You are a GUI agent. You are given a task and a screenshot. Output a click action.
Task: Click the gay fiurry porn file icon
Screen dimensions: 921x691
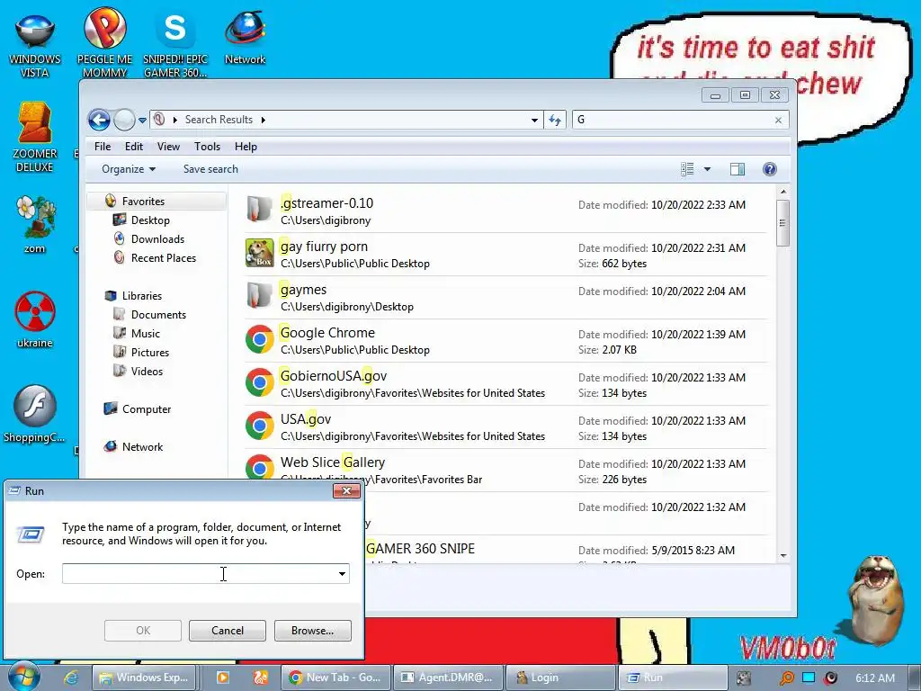point(260,253)
